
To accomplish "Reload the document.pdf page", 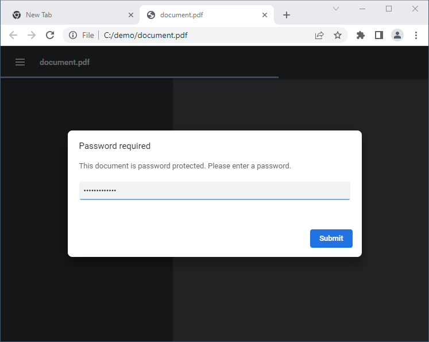I will 50,35.
